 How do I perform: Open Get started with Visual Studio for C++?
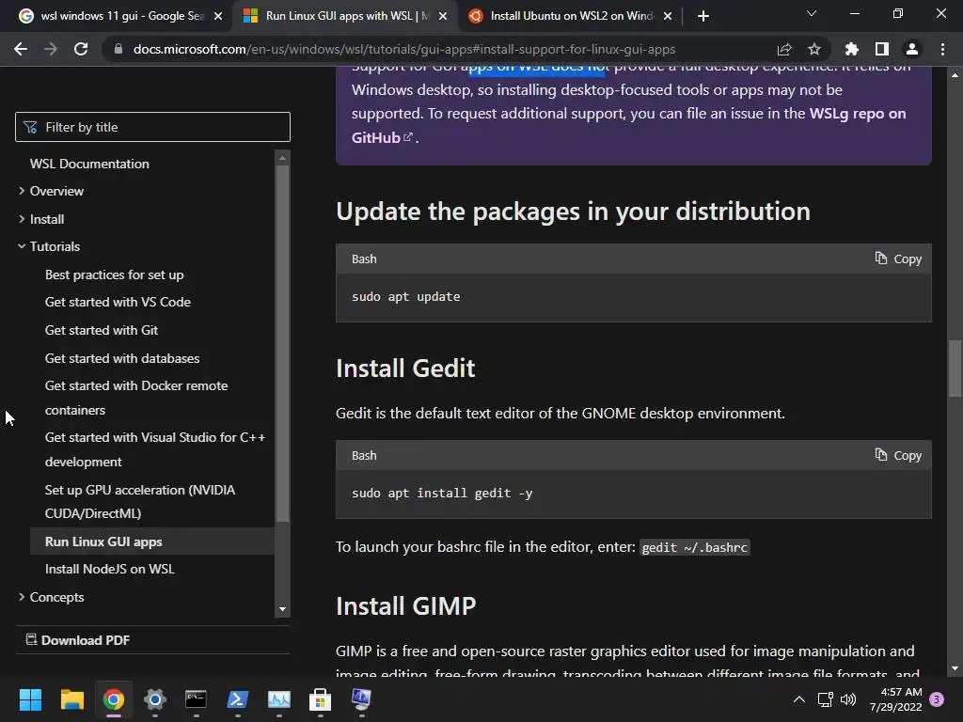[x=155, y=449]
